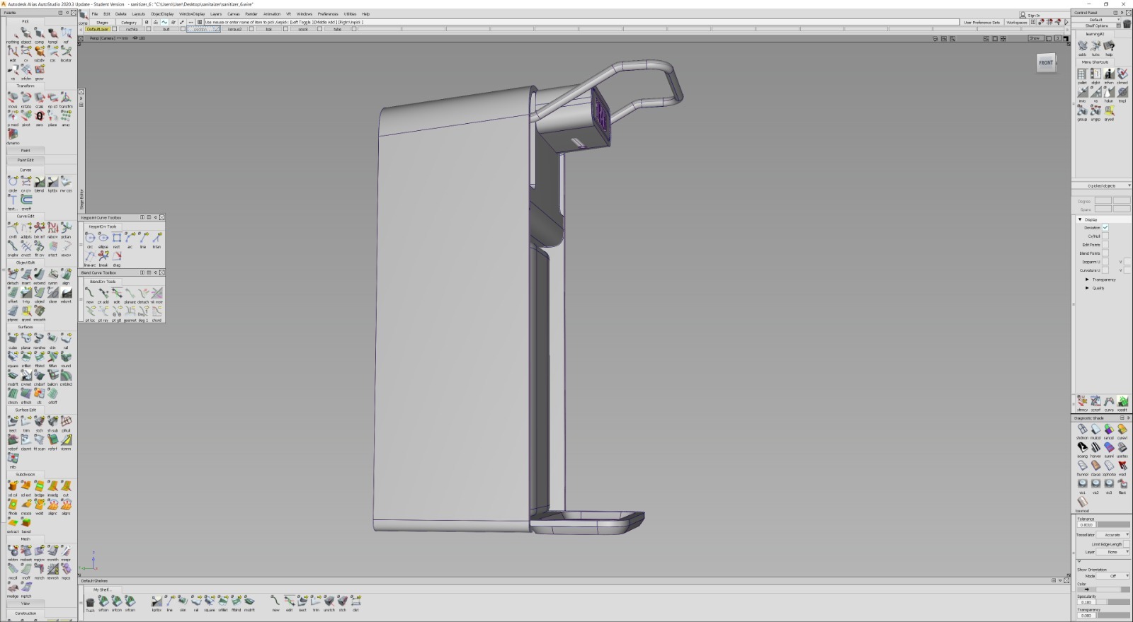
Task: Click the Trash icon in shelf
Action: click(90, 603)
